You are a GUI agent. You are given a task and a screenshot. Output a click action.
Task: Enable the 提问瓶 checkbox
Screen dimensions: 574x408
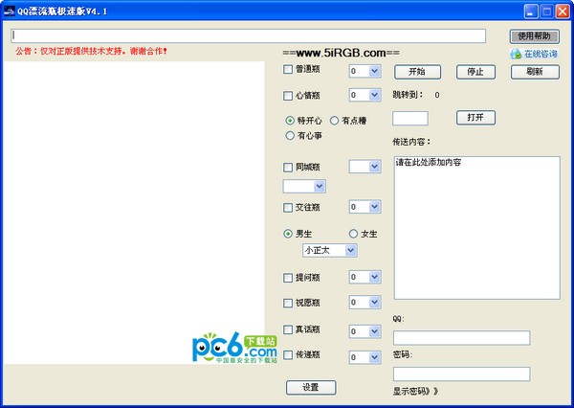pos(288,278)
